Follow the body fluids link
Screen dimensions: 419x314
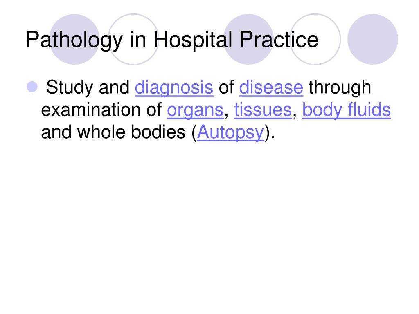(347, 110)
